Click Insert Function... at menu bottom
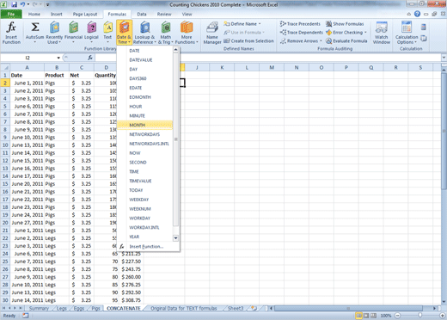447x320 pixels. point(146,247)
